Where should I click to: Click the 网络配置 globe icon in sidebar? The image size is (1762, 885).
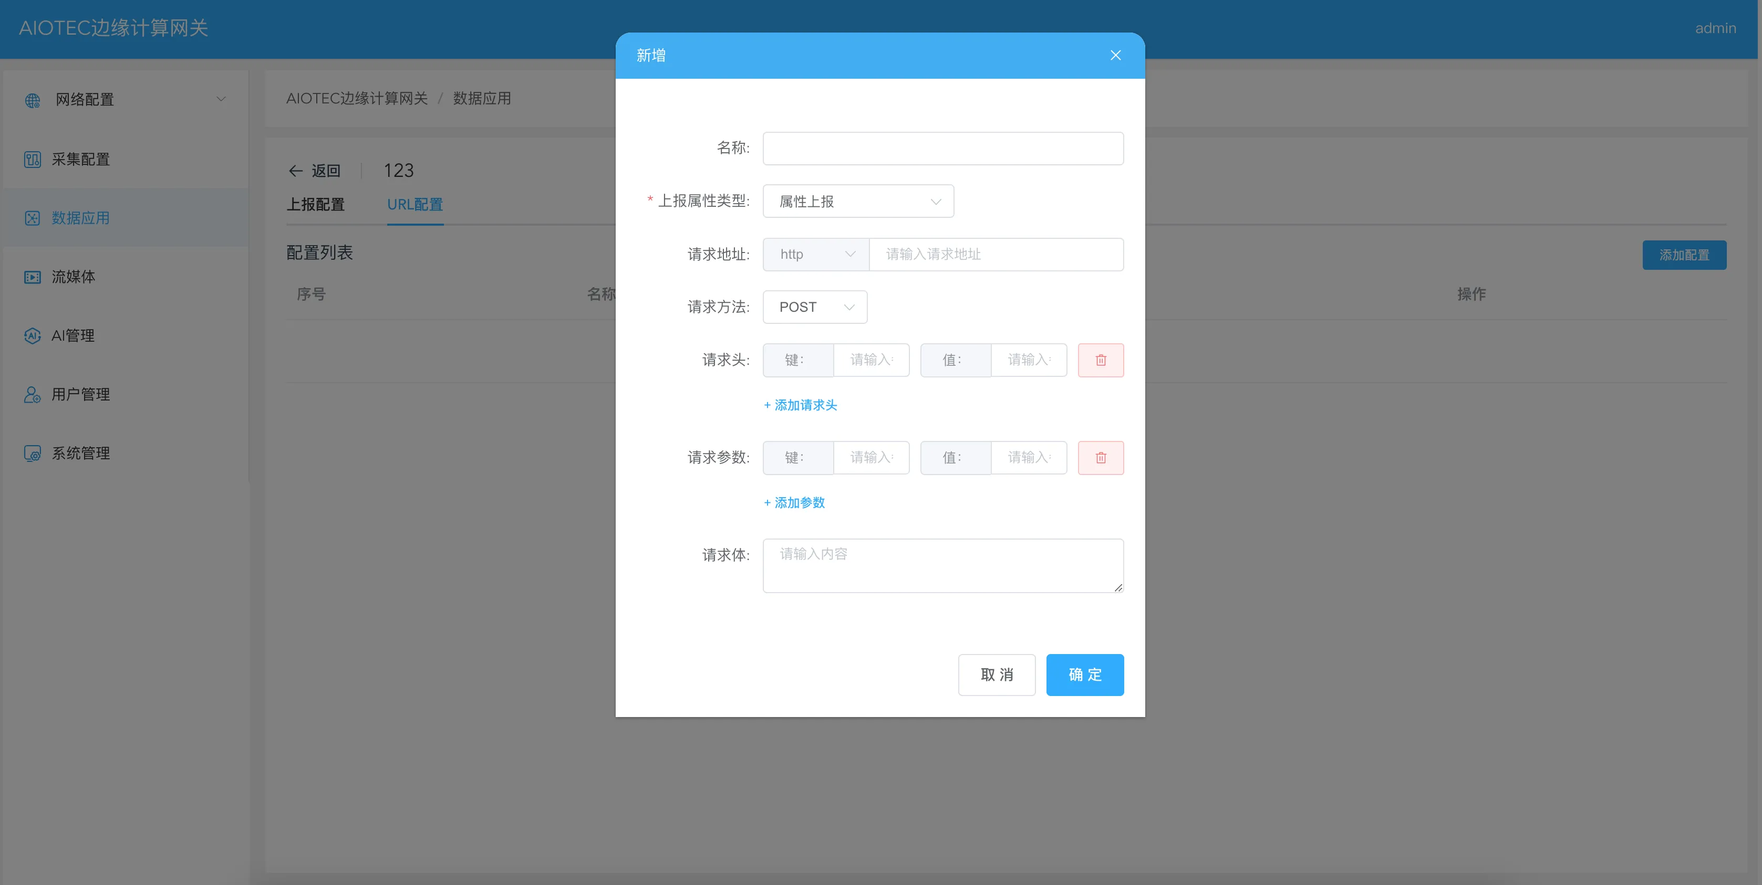(x=32, y=100)
